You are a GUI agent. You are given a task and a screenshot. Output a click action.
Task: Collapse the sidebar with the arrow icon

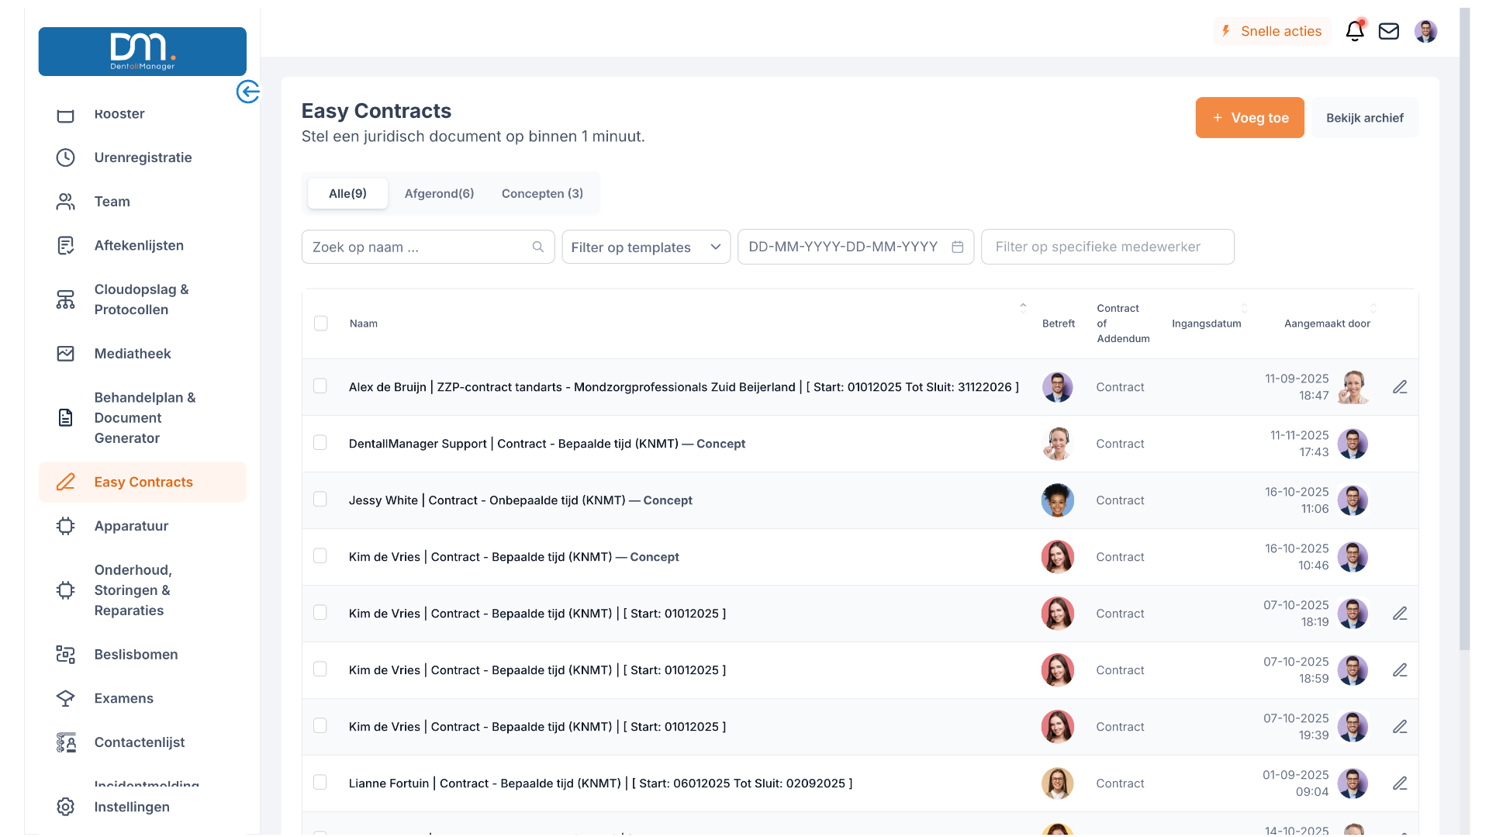point(248,92)
